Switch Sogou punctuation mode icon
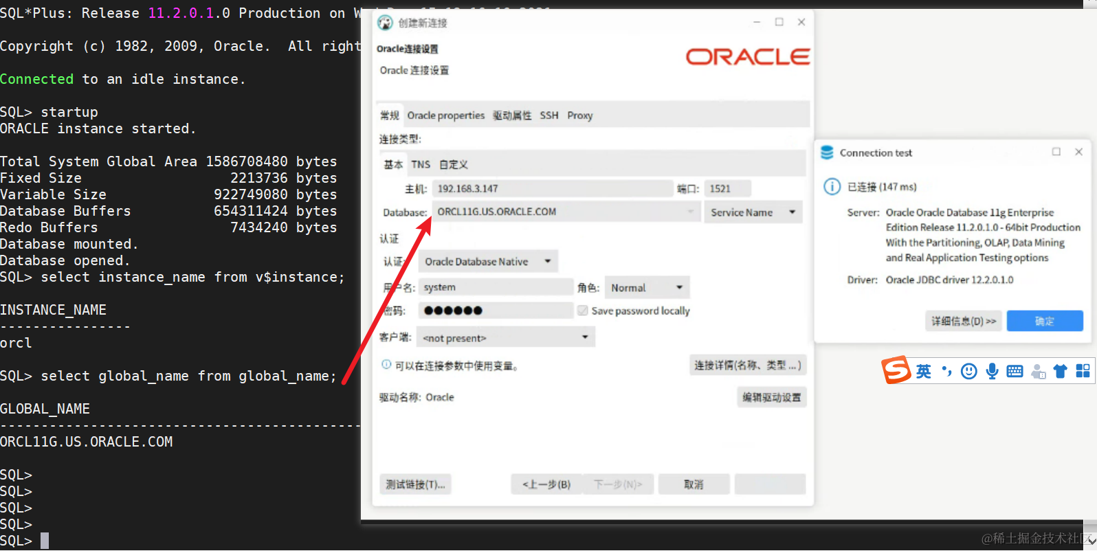Viewport: 1097px width, 551px height. pos(947,372)
